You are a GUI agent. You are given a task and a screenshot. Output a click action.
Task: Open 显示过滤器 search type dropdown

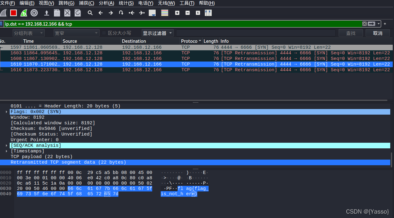coord(158,33)
